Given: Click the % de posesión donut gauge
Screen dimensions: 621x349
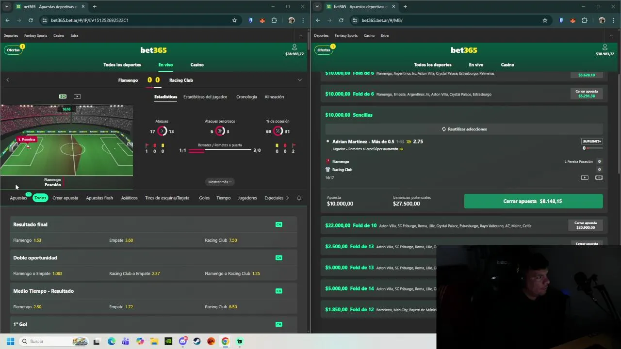Looking at the screenshot, I should pos(278,131).
